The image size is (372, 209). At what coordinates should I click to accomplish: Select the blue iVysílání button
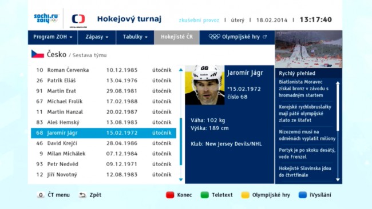tap(303, 195)
